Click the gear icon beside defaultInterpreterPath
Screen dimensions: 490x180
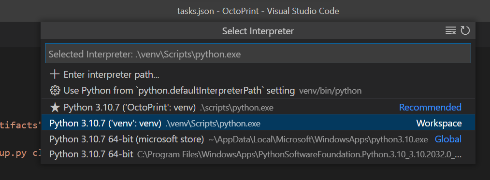pyautogui.click(x=55, y=91)
